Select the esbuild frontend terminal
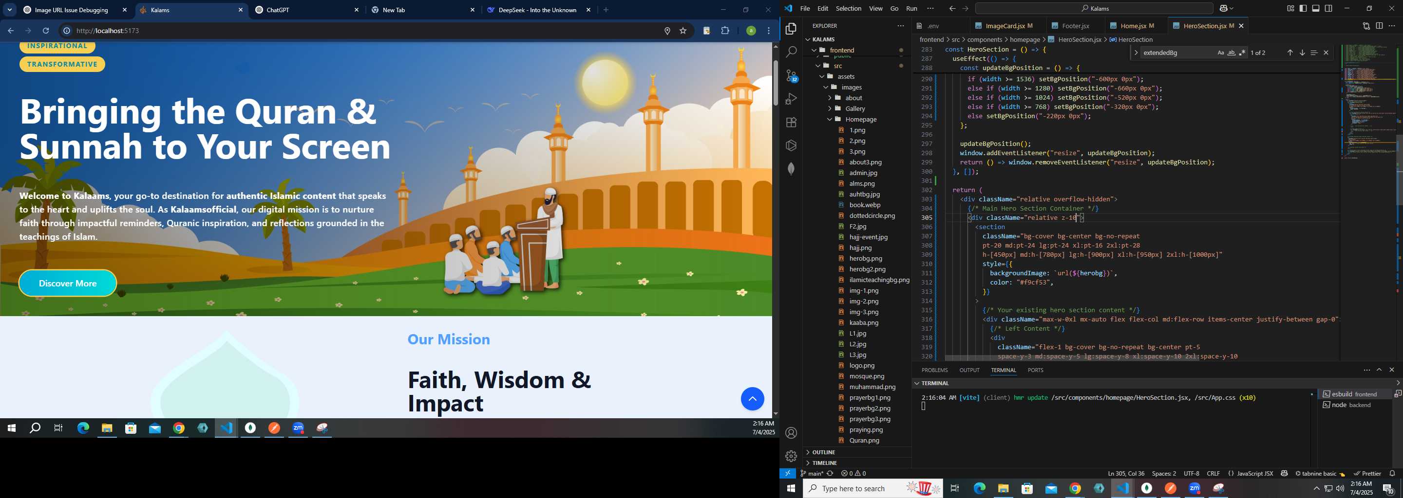Screen dimensions: 1403x498 tap(1354, 394)
